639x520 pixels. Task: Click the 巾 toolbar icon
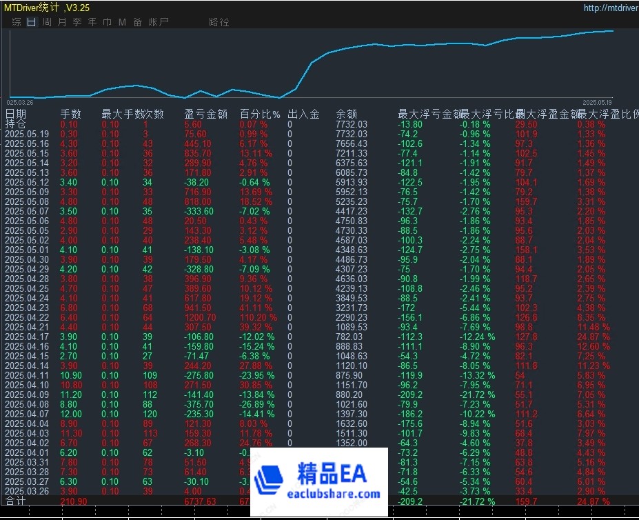pos(107,21)
